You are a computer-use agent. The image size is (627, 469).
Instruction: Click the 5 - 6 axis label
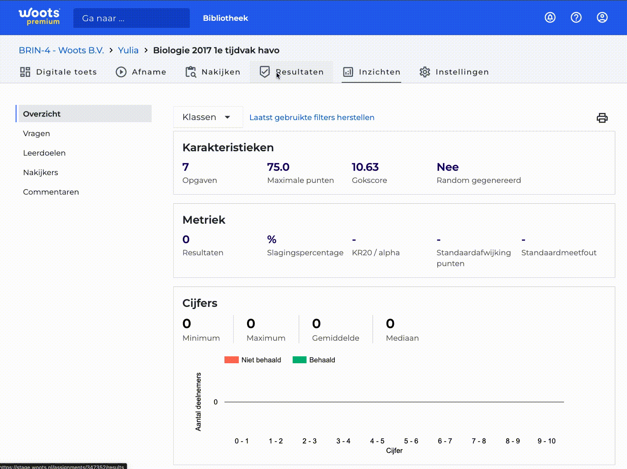[411, 441]
